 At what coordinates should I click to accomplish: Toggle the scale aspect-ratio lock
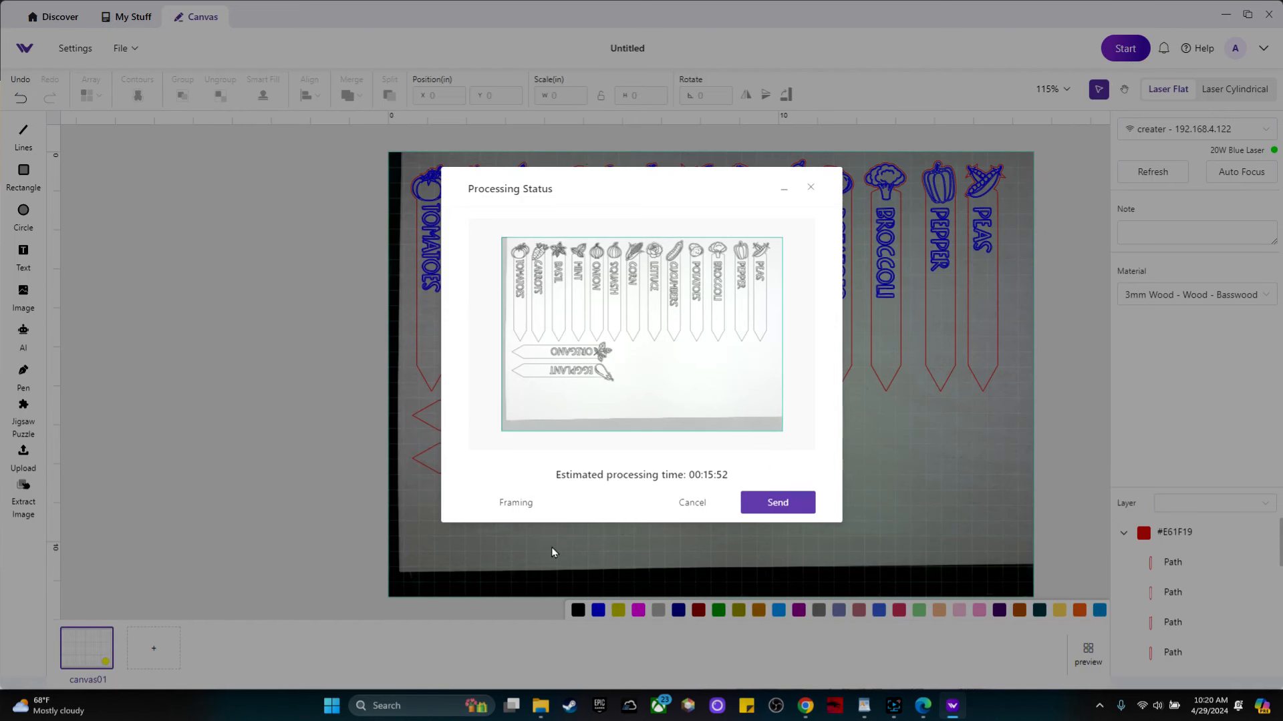(x=601, y=95)
